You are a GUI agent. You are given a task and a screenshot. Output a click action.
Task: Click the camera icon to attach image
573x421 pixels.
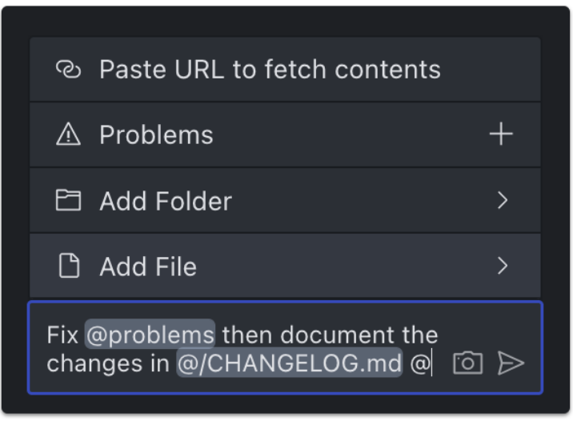click(x=467, y=363)
